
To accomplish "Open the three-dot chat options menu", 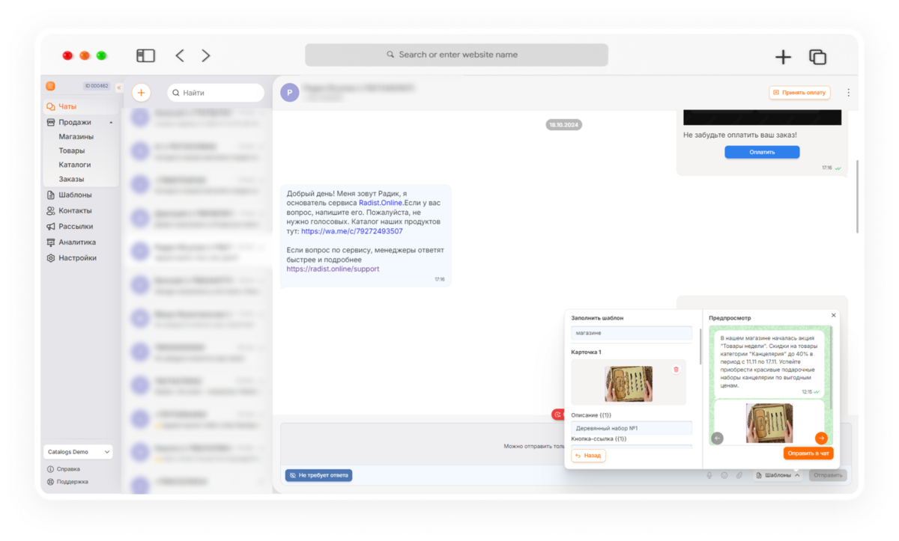I will [848, 93].
